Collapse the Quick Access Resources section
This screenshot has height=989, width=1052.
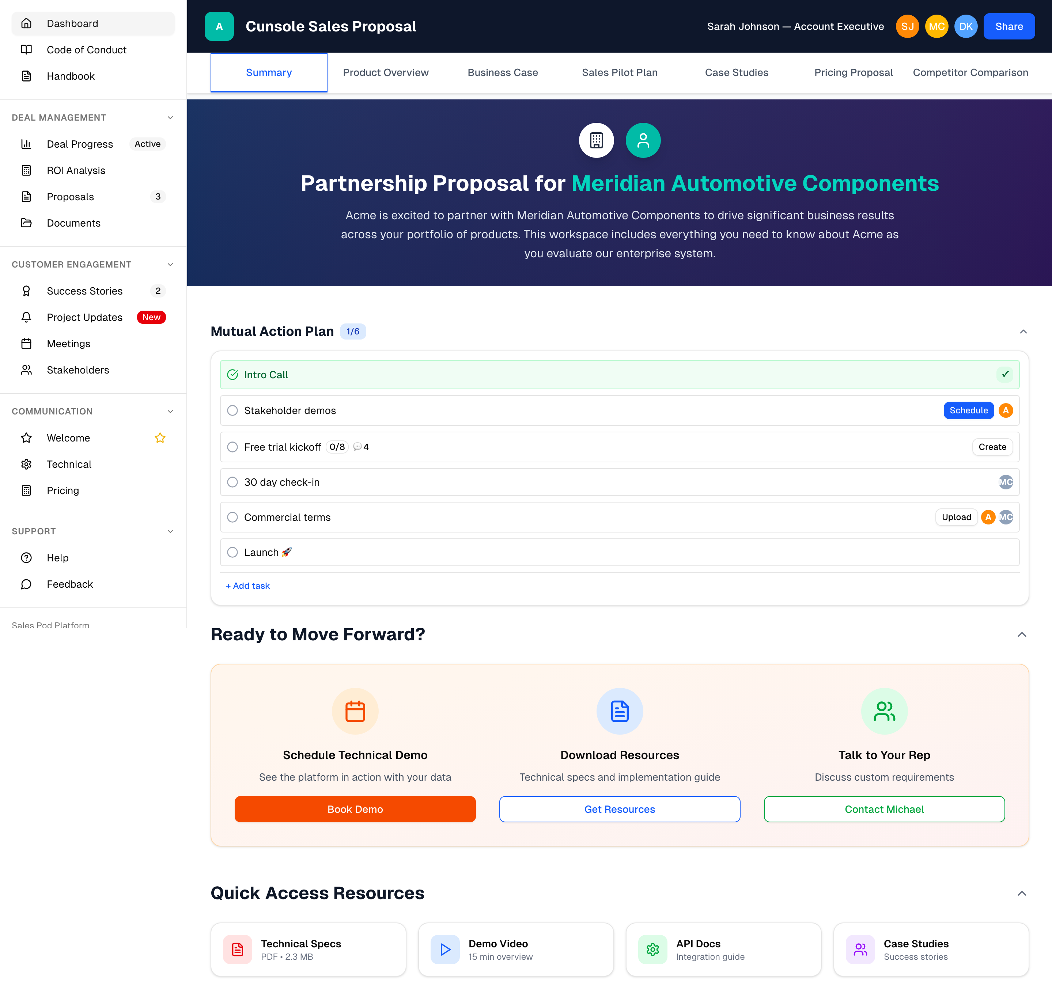1022,893
